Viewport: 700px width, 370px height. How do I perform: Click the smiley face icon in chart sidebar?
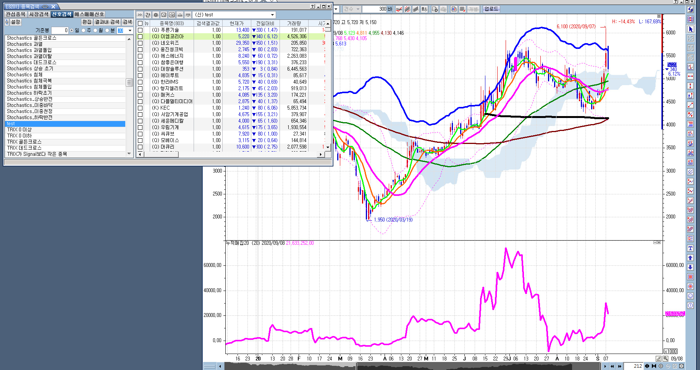point(690,296)
